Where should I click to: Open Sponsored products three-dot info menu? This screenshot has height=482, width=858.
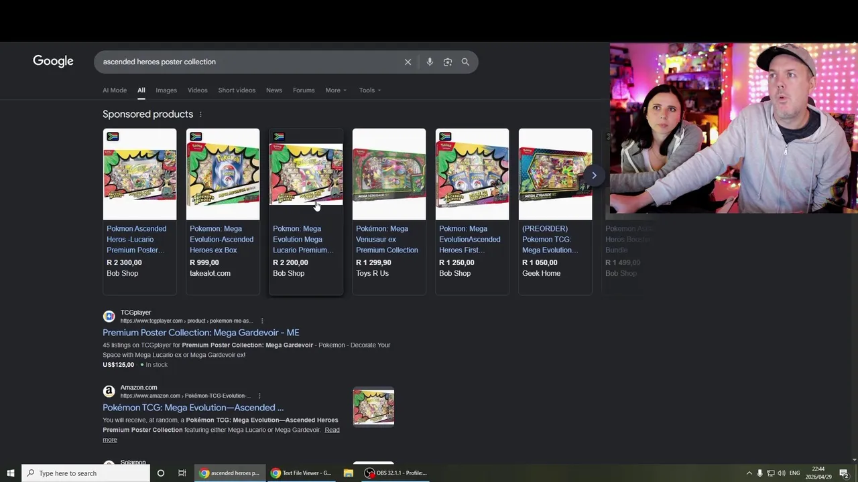200,114
